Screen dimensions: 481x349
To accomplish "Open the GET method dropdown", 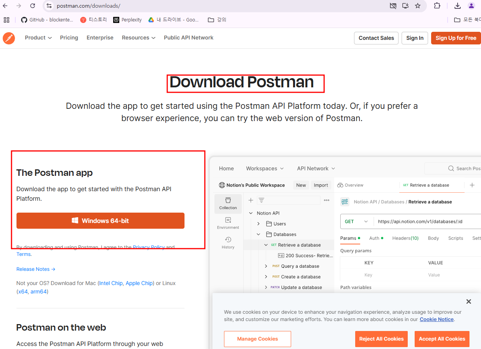I will 356,221.
